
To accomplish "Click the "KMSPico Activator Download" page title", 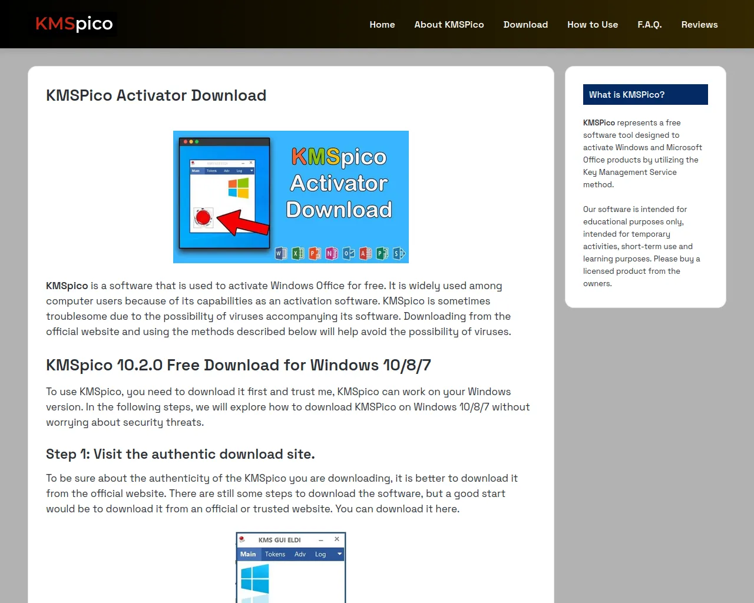I will tap(156, 95).
